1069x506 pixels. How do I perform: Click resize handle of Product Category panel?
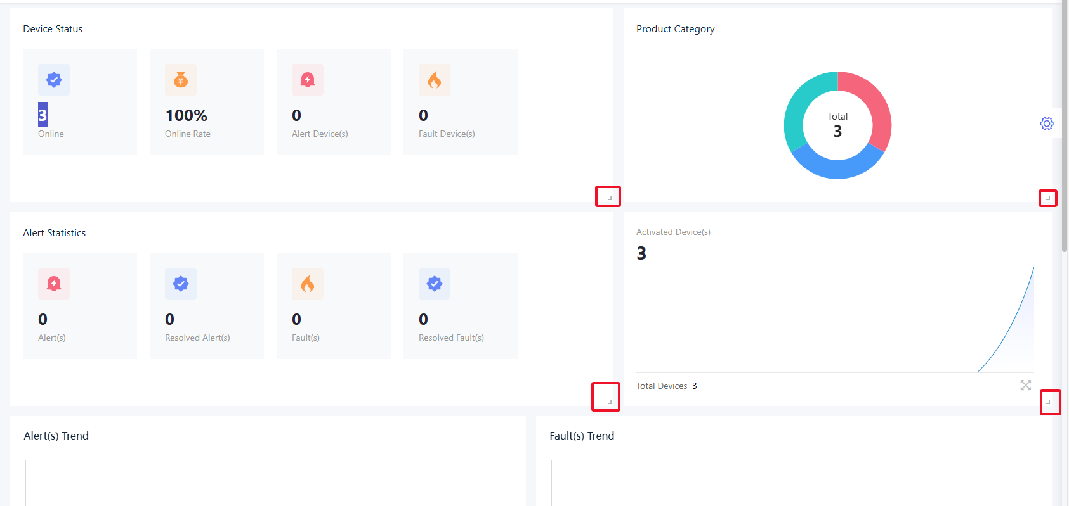point(1048,198)
